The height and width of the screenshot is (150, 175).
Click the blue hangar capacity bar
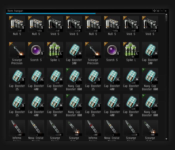click(51, 13)
